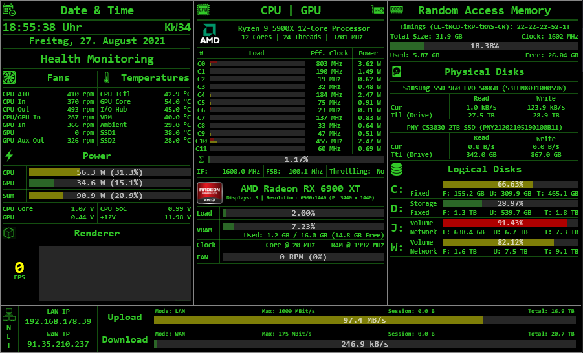Click the VRAM usage bar showing 7.23%
Image resolution: width=583 pixels, height=353 pixels.
tap(303, 226)
